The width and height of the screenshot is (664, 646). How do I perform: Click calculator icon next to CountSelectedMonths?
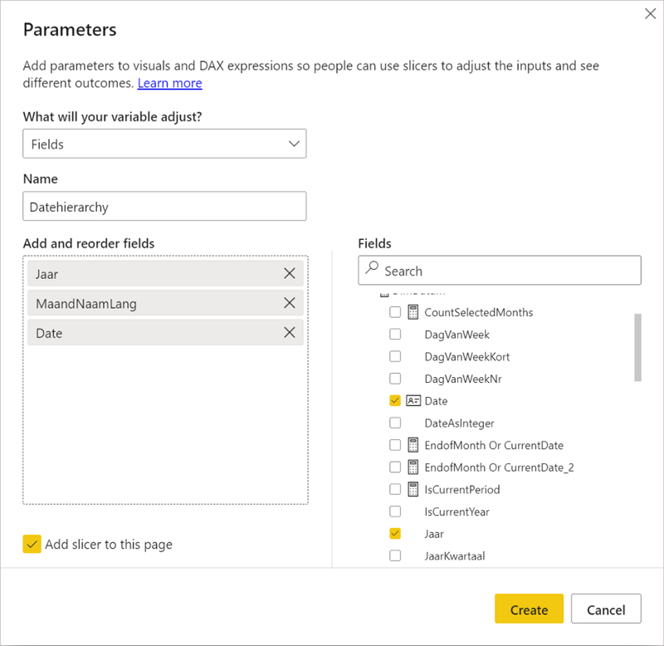(x=413, y=312)
